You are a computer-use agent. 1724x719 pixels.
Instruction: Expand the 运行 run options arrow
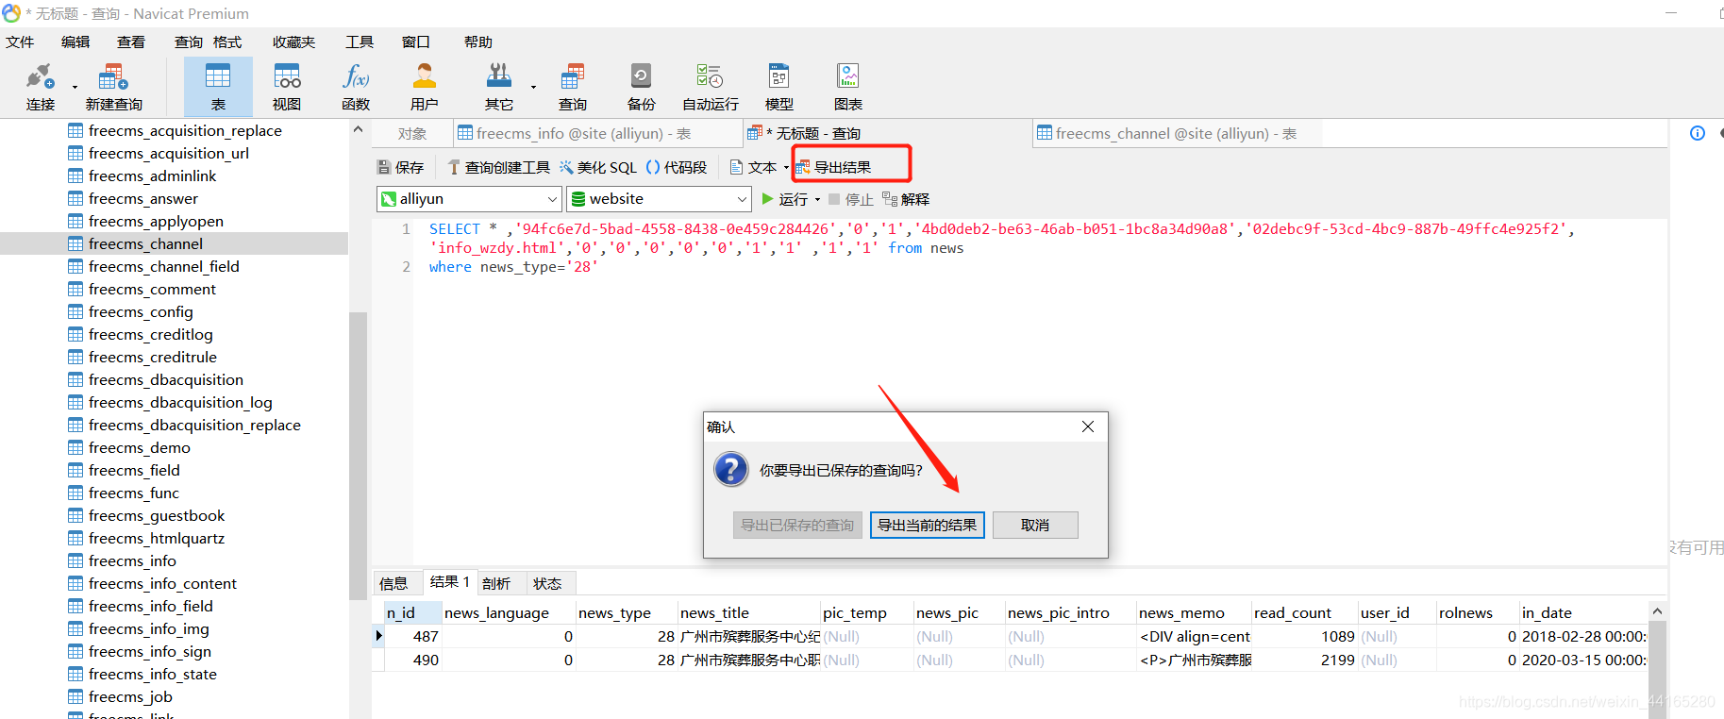coord(817,200)
